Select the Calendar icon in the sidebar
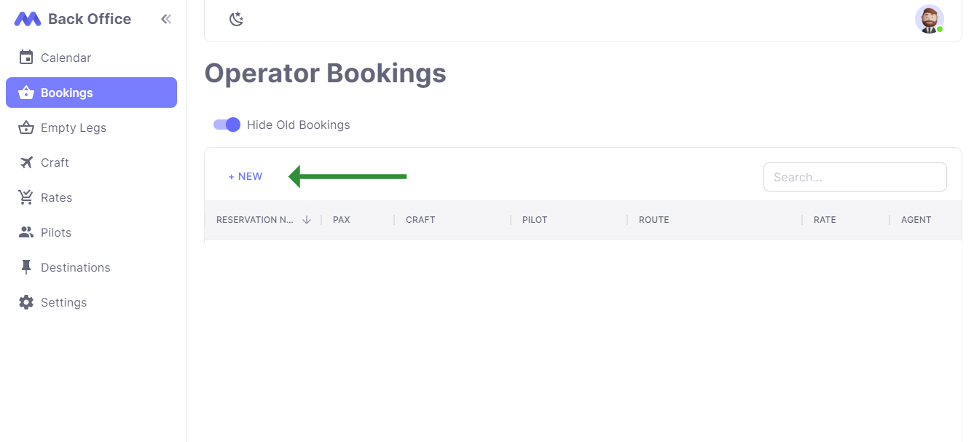The width and height of the screenshot is (974, 442). tap(26, 57)
